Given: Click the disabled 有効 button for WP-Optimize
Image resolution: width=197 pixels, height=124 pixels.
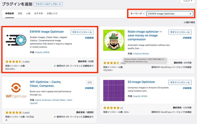Looking at the screenshot, I should click(x=90, y=82).
